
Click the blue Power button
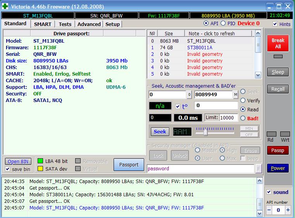click(278, 168)
